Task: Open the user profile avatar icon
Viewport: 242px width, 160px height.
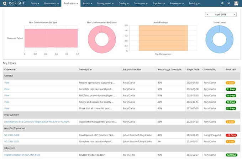Action: click(236, 3)
